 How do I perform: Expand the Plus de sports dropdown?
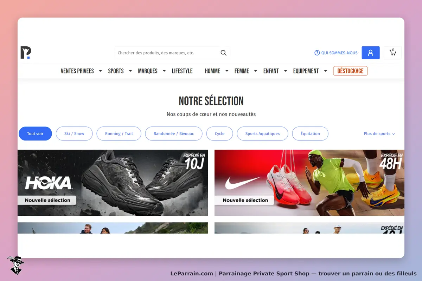379,133
